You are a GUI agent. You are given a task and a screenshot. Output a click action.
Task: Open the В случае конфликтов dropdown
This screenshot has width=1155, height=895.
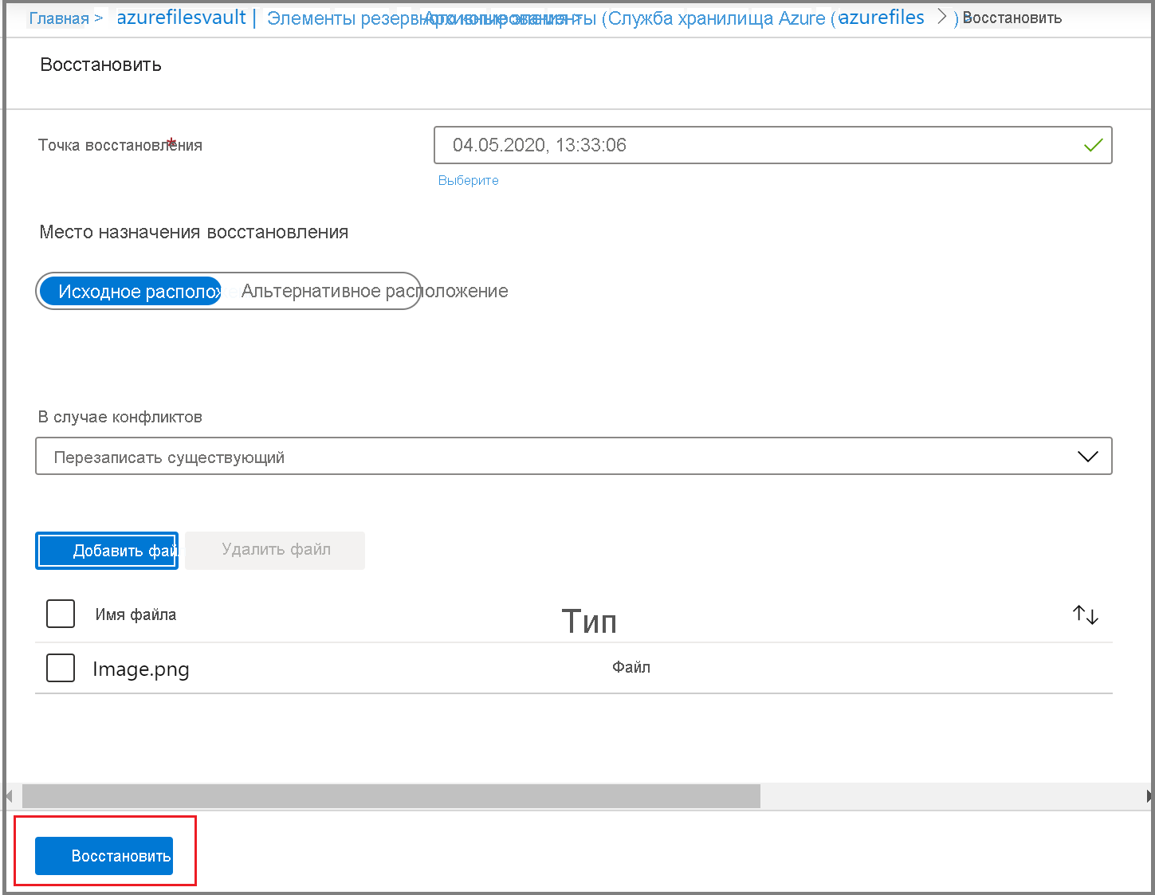coord(573,457)
